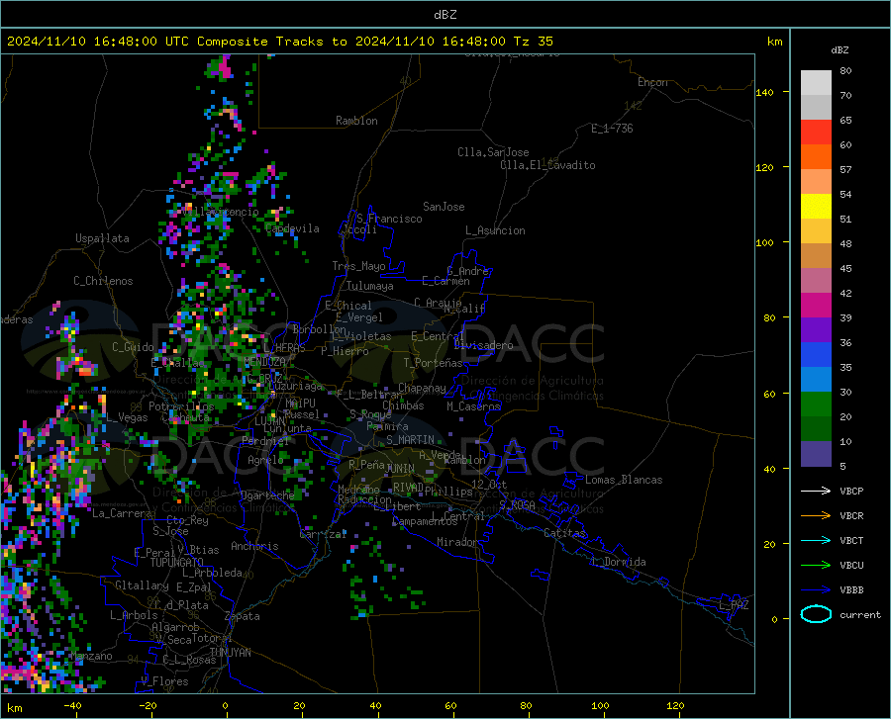This screenshot has height=719, width=891.
Task: Click the Clla.SanJose label on map
Action: click(493, 152)
